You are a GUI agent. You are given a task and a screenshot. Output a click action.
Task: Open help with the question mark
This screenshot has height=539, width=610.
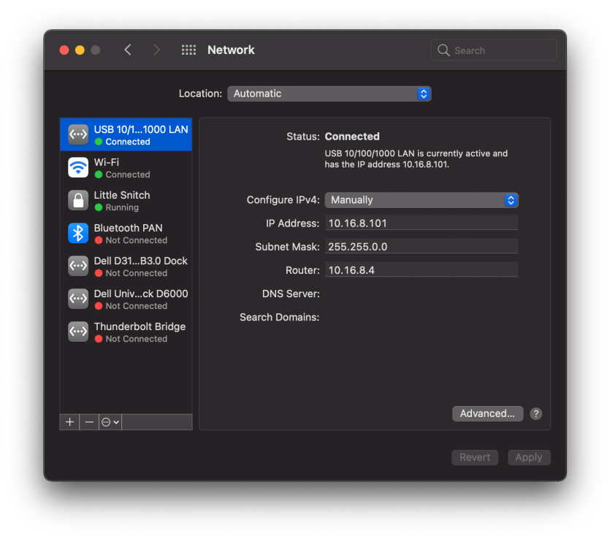(x=535, y=414)
